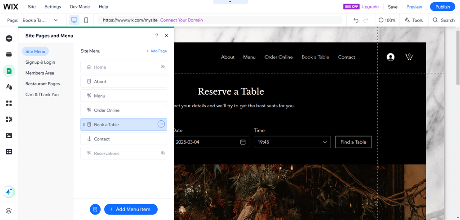Launch the AI sparkle assistant icon
This screenshot has height=220, width=460.
coord(9,192)
